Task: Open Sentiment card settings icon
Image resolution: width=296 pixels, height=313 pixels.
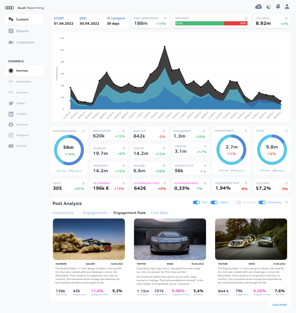Action: click(x=246, y=18)
